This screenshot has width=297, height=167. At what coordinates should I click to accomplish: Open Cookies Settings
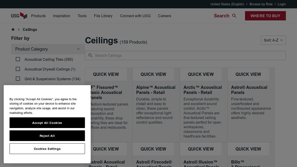(47, 149)
